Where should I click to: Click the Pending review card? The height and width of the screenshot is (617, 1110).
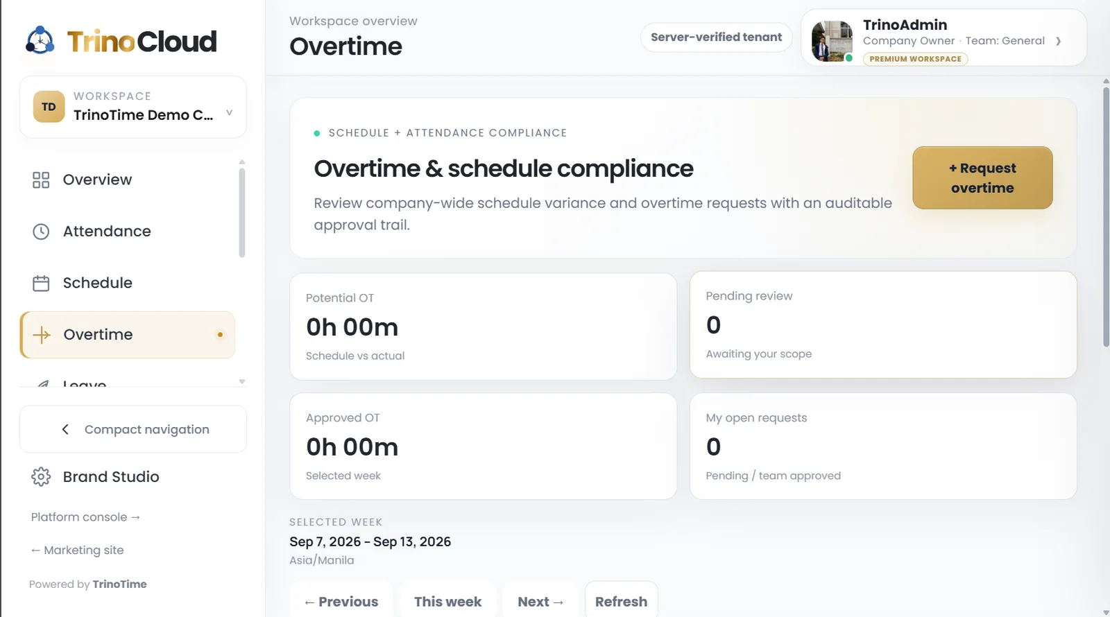click(x=882, y=324)
